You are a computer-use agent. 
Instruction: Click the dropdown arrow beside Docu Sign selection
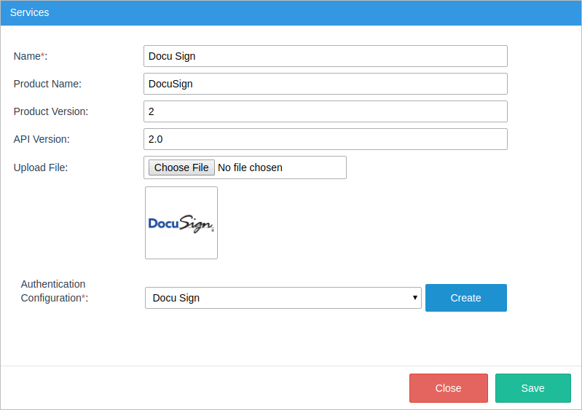pos(415,298)
